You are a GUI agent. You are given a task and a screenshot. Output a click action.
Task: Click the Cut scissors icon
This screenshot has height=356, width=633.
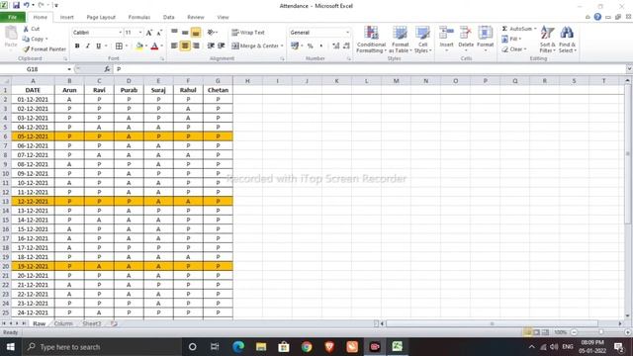pos(26,29)
